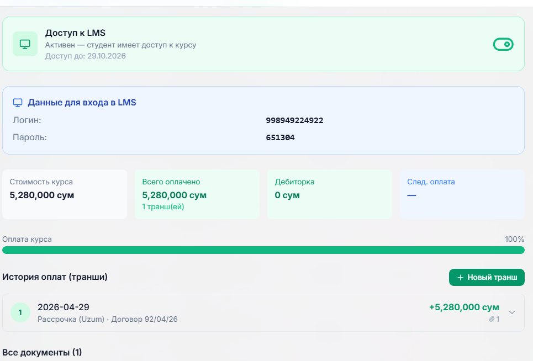Viewport: 533px width, 361px height.
Task: Click the Логин: label
Action: click(x=27, y=120)
